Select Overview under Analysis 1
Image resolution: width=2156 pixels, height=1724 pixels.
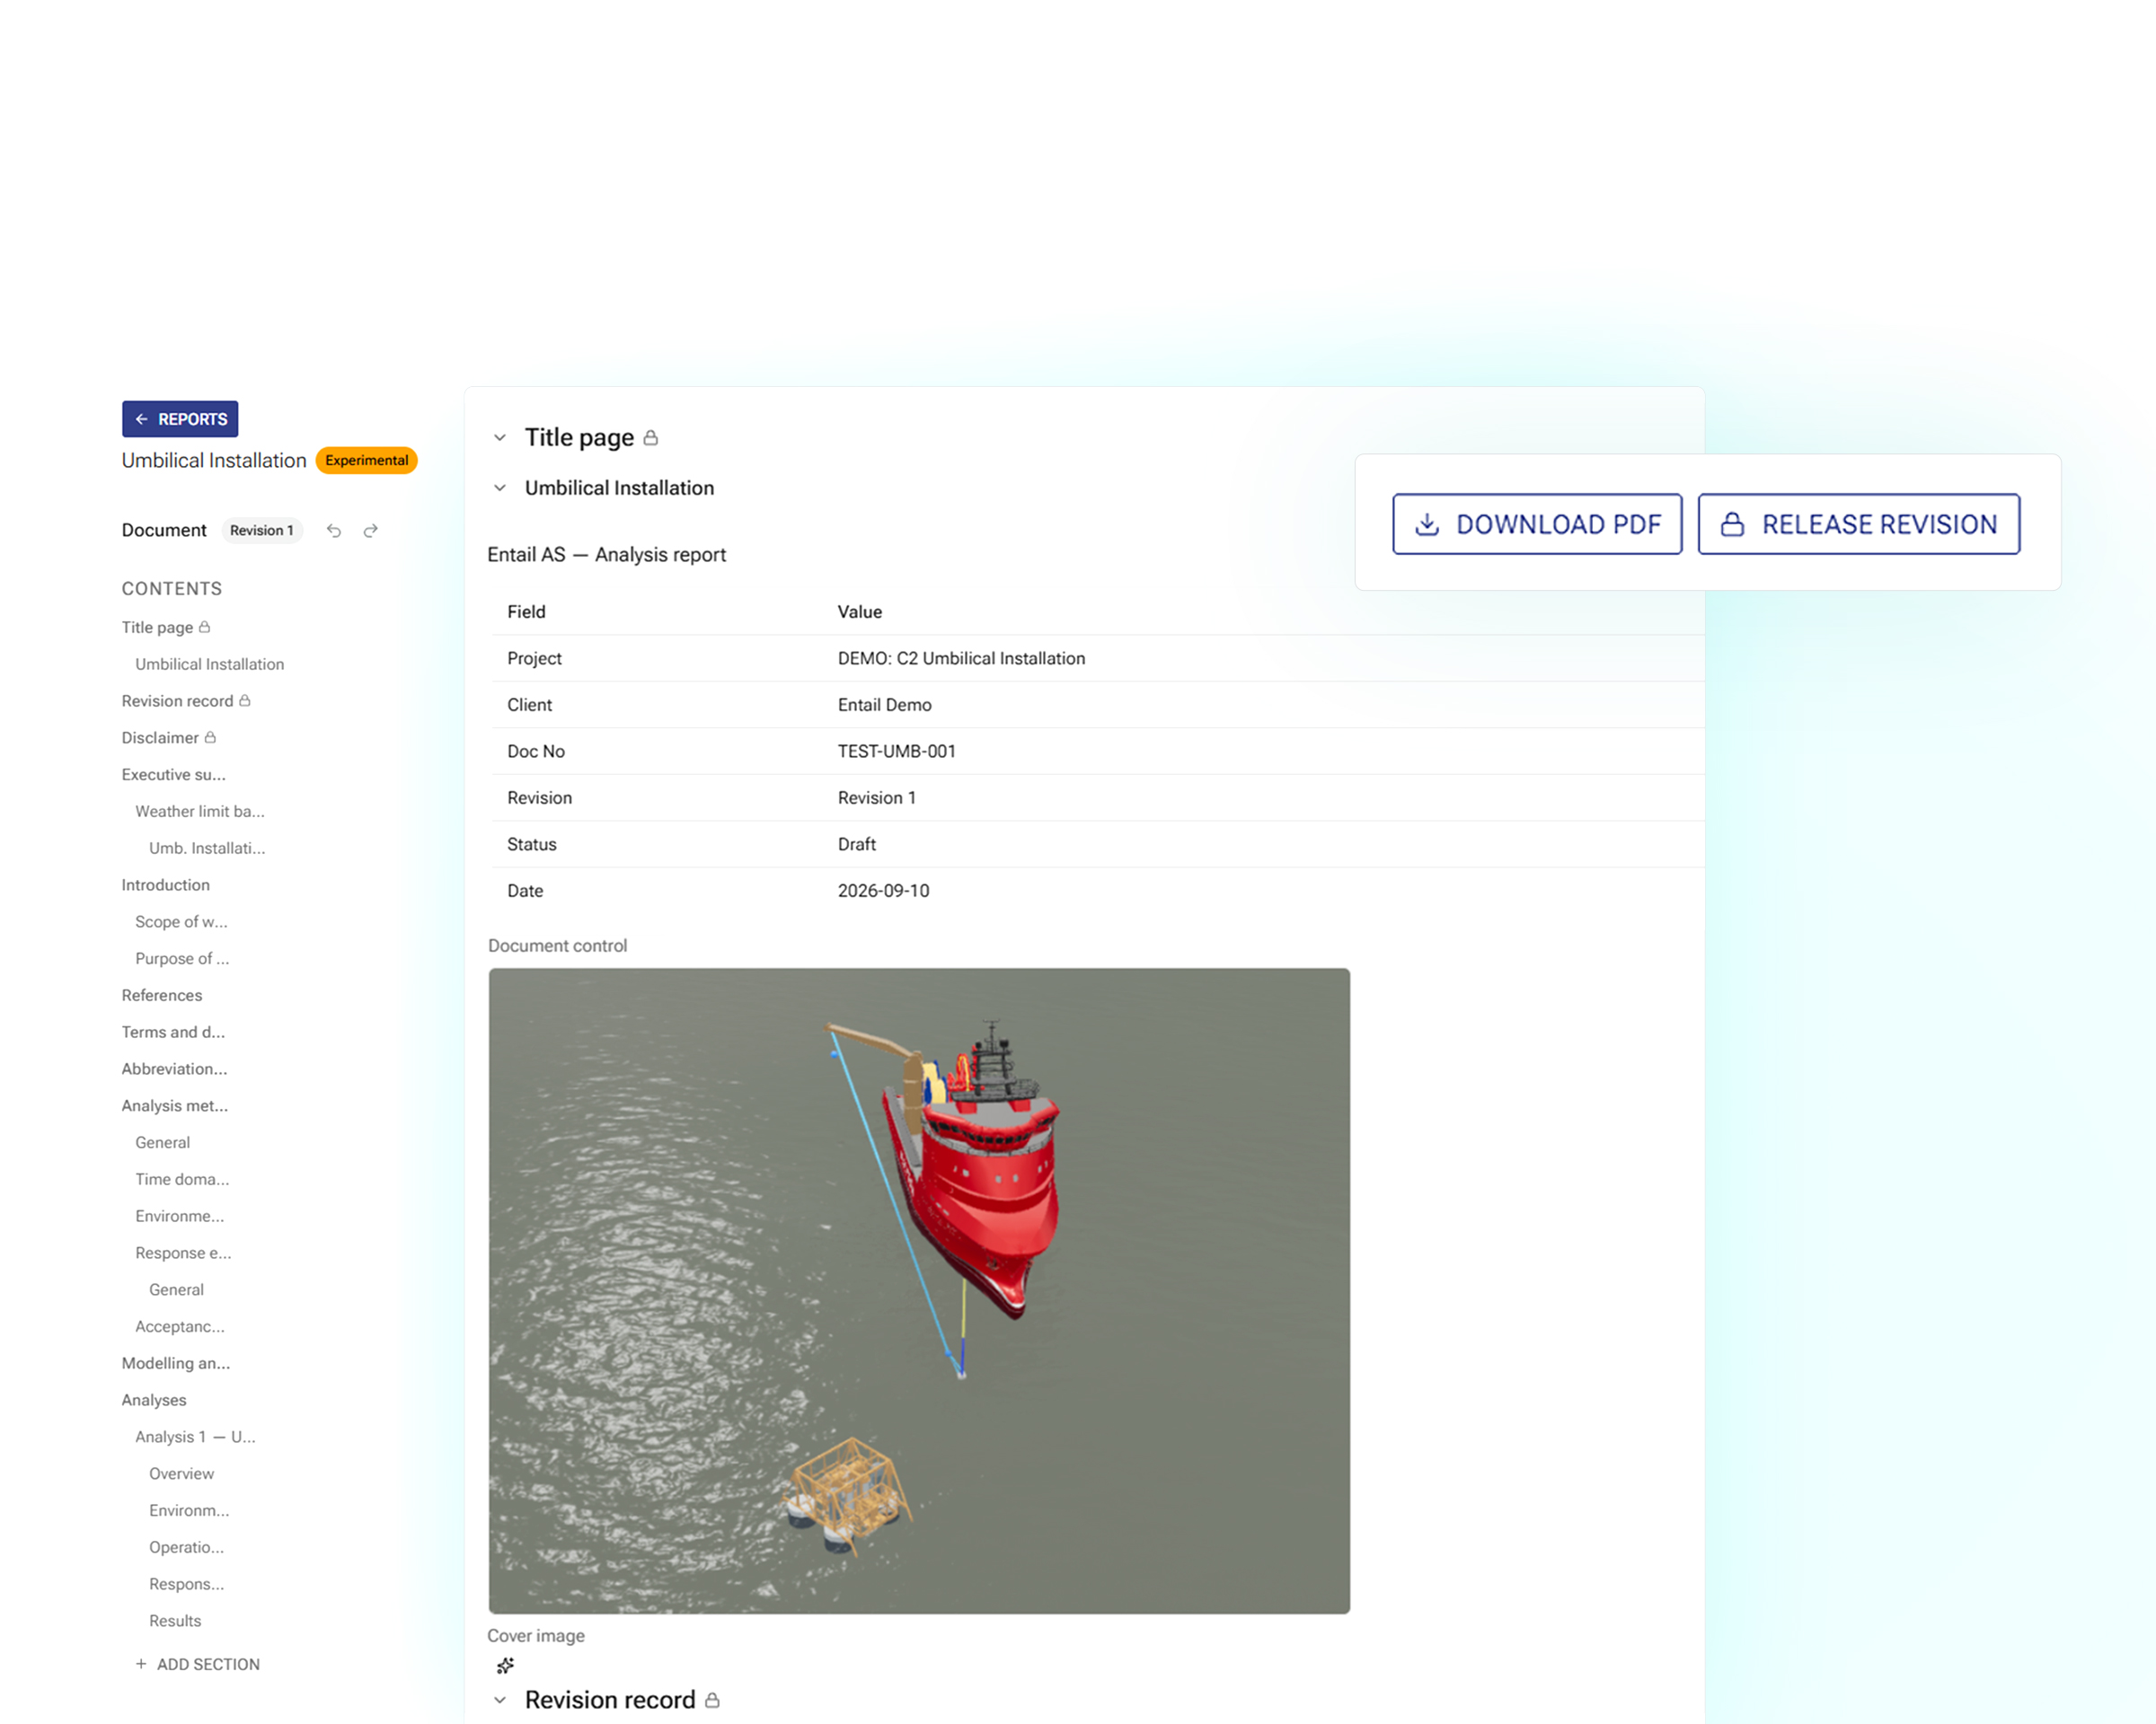[x=181, y=1474]
